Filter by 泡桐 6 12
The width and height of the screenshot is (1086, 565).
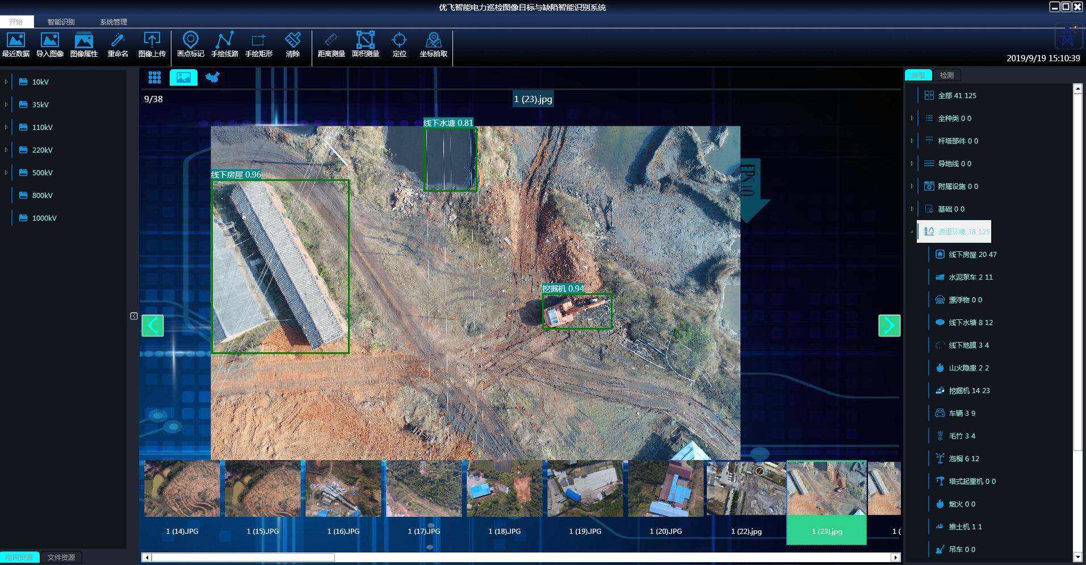pos(958,458)
